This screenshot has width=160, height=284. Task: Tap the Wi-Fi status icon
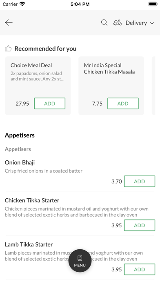22,4
